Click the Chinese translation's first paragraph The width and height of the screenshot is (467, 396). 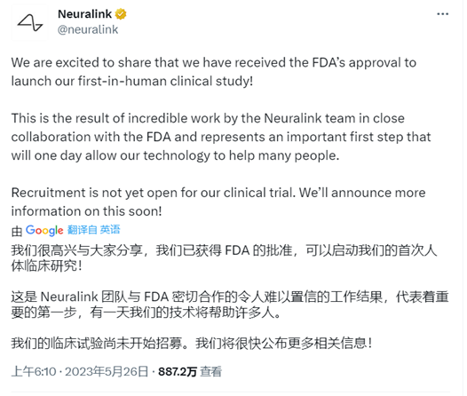(x=224, y=257)
